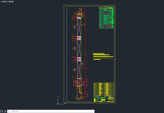The height and width of the screenshot is (113, 164).
Task: Expand command history arrow at command line's right end
Action: [x=93, y=111]
